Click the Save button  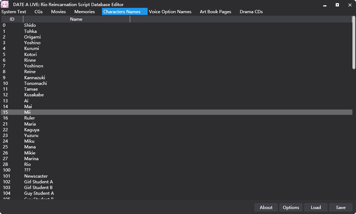pos(341,208)
